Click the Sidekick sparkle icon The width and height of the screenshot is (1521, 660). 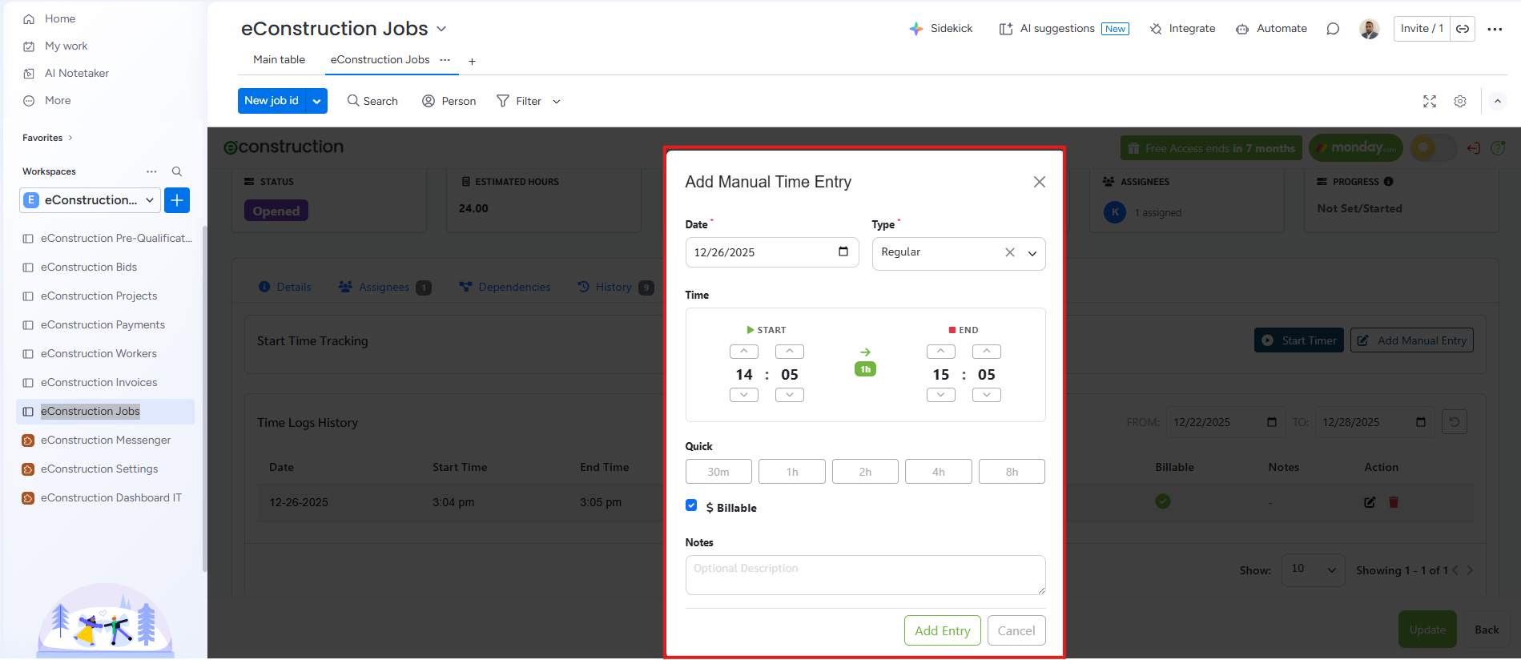pos(916,29)
